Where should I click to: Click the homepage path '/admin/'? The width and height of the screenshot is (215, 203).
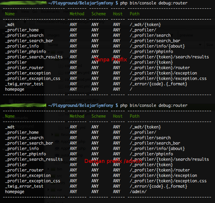point(138,192)
